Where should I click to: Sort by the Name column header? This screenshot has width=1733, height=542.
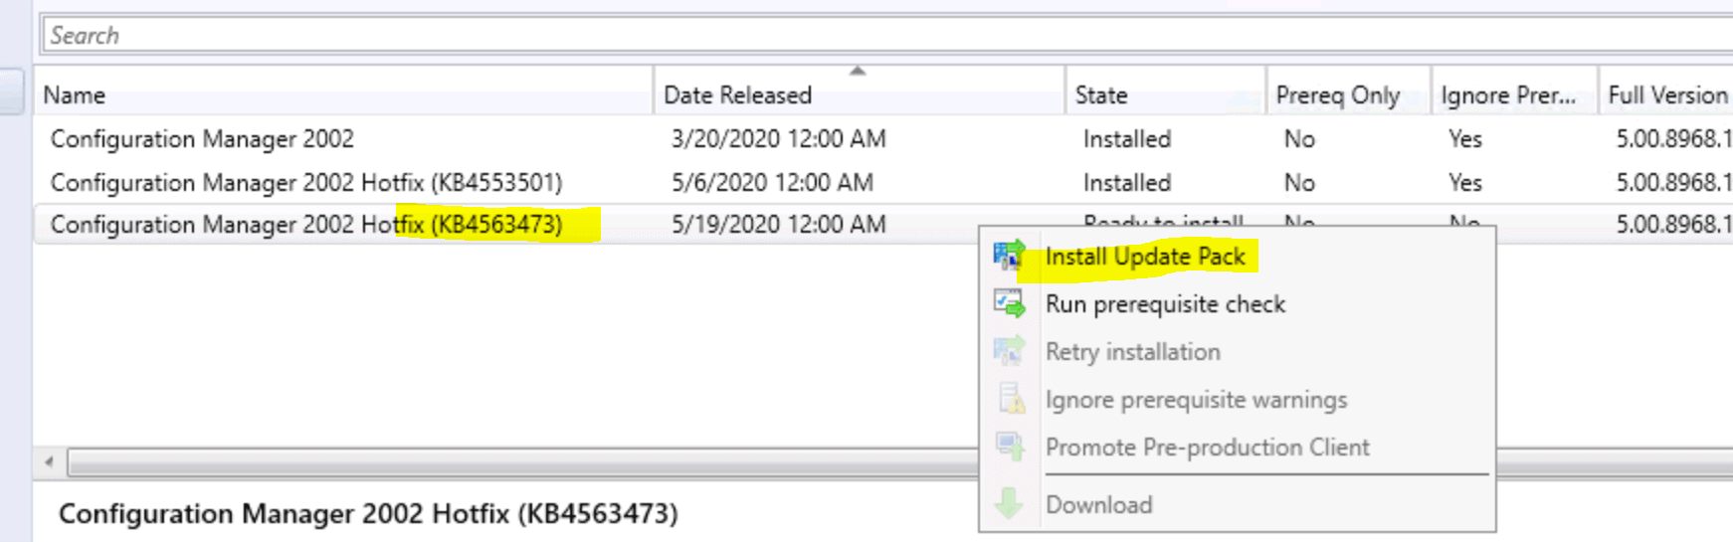[343, 95]
